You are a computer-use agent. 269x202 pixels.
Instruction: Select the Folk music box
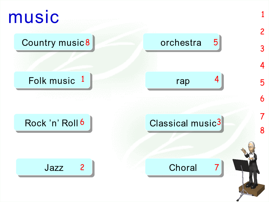tap(52, 80)
